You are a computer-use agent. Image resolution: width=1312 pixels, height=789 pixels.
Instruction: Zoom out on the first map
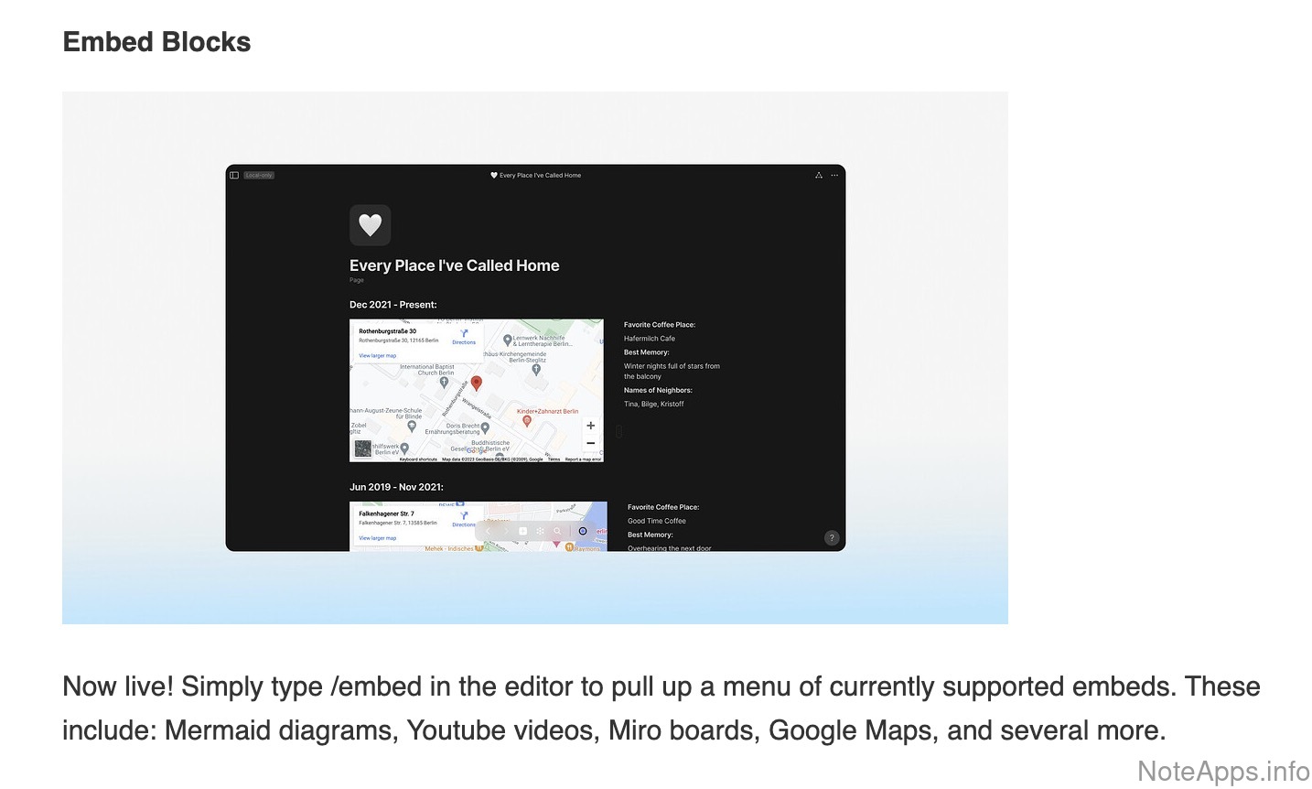tap(590, 444)
